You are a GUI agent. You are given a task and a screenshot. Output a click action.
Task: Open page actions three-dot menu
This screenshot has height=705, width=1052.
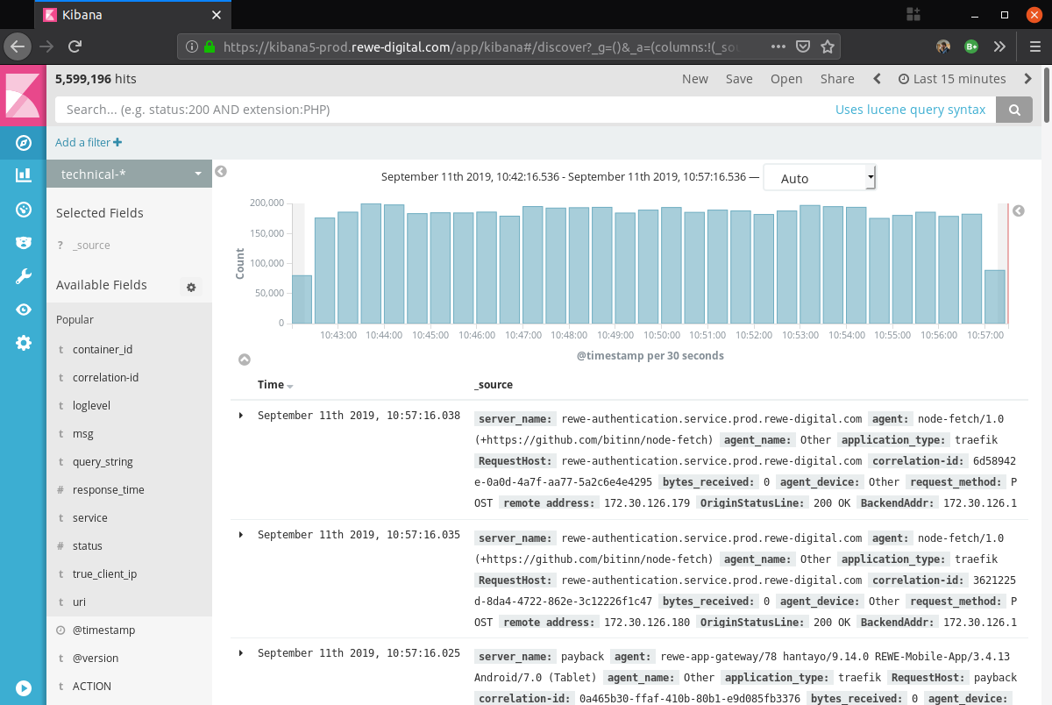(778, 46)
